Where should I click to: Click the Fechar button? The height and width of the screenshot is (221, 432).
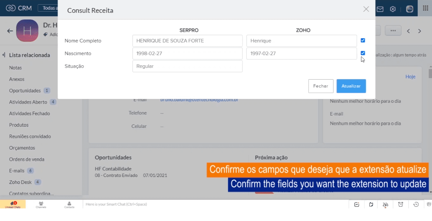pyautogui.click(x=321, y=86)
